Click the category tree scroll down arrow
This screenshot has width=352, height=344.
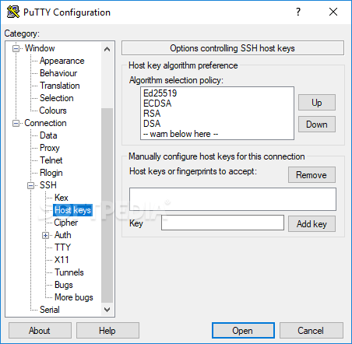coord(107,310)
